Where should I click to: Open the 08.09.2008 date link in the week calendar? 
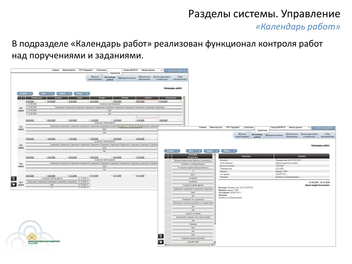pyautogui.click(x=30, y=120)
